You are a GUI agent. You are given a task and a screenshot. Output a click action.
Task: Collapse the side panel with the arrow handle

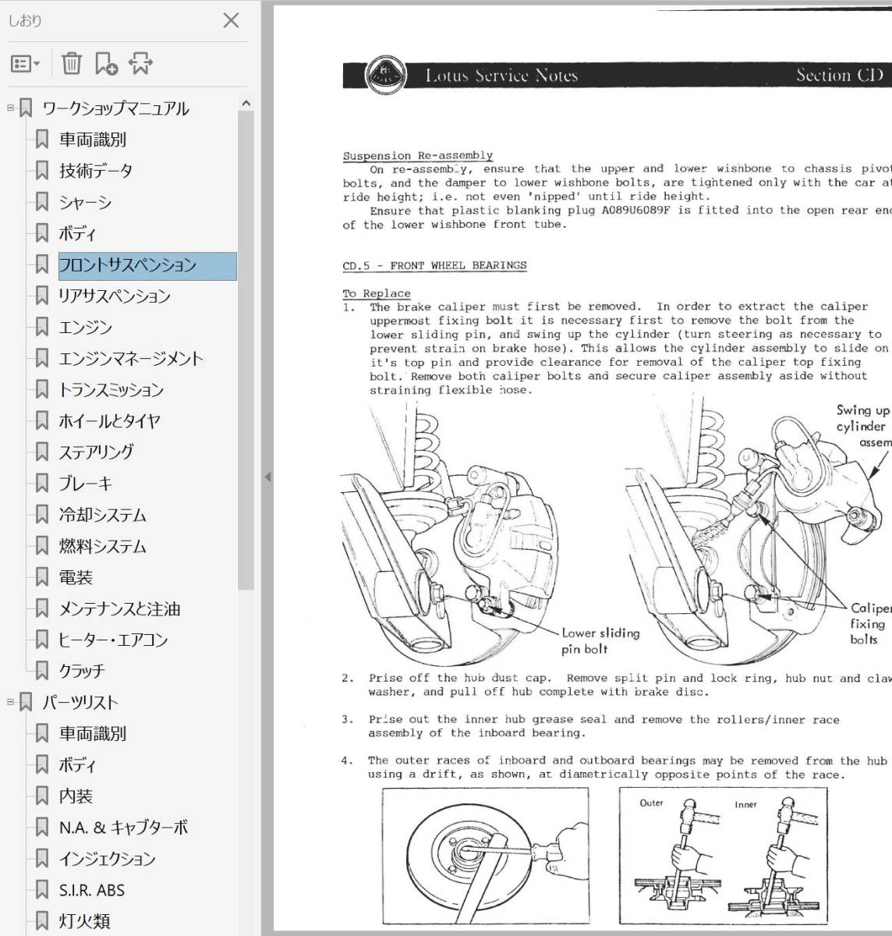(267, 477)
